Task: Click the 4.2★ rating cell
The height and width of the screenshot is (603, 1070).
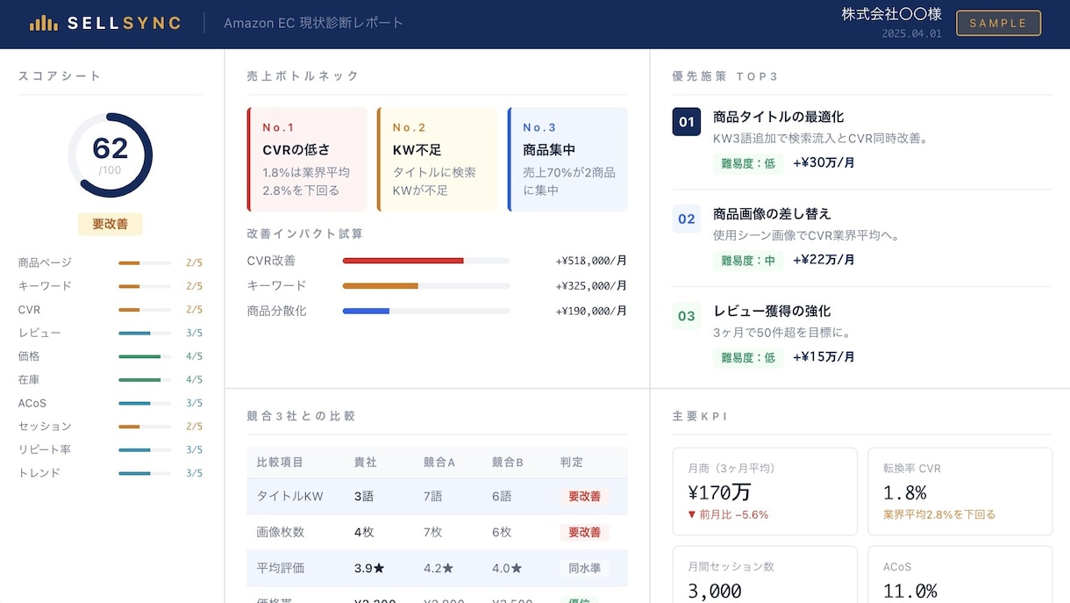Action: tap(439, 568)
